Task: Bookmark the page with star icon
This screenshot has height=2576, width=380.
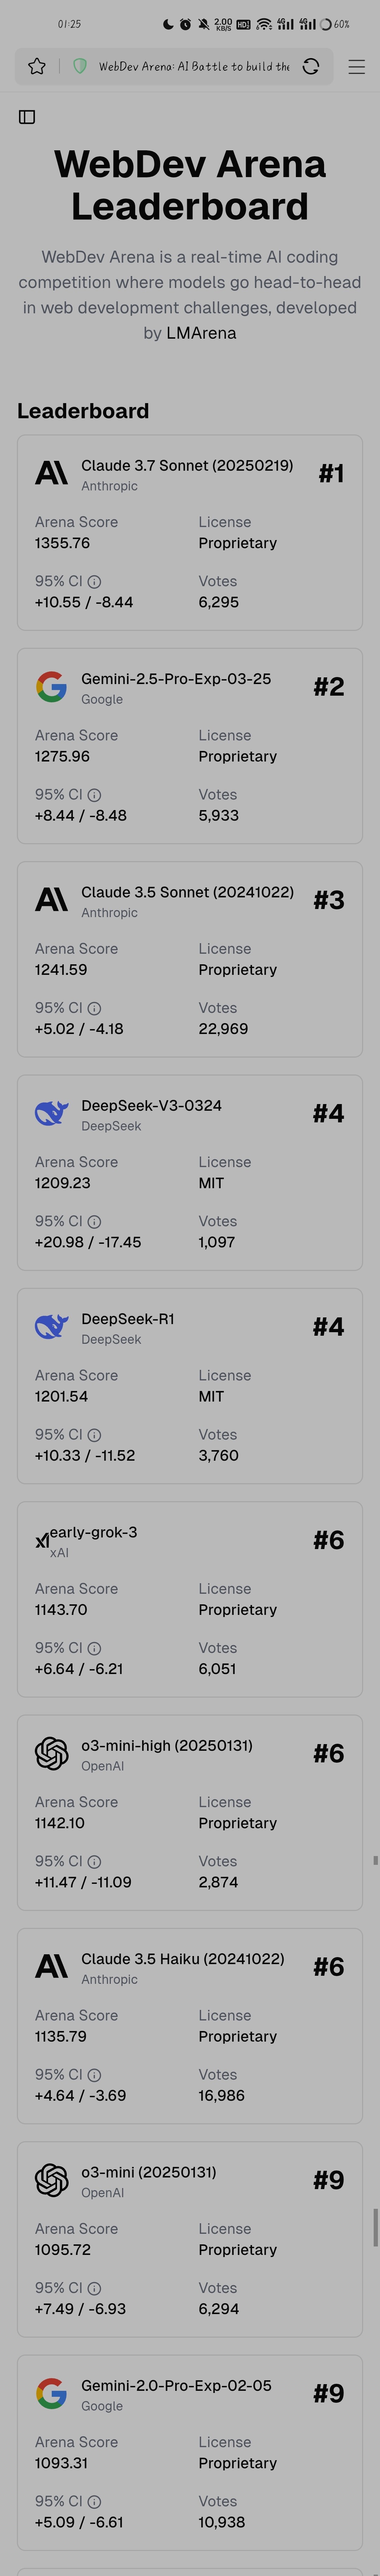Action: click(37, 66)
